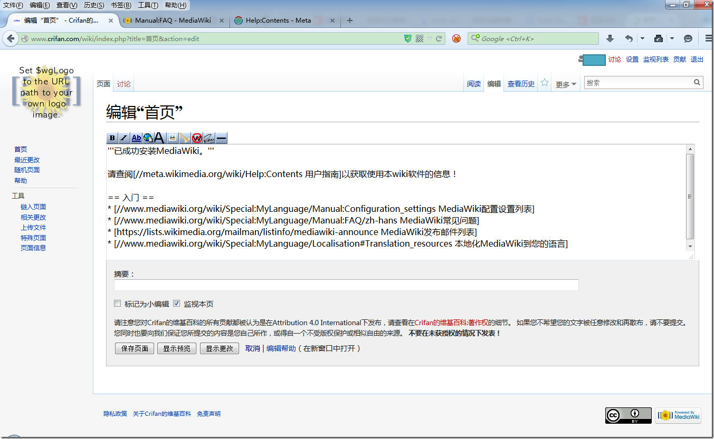Open address bar history dropdown arrow
This screenshot has height=439, width=714.
point(430,38)
